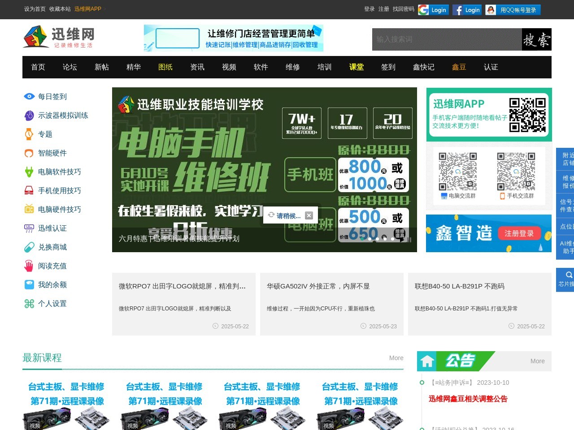The height and width of the screenshot is (430, 574).
Task: Click the 搜索 search button
Action: coord(537,39)
